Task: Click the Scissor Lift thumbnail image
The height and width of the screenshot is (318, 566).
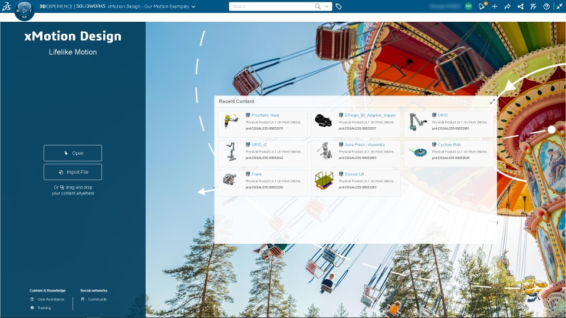Action: [x=324, y=180]
